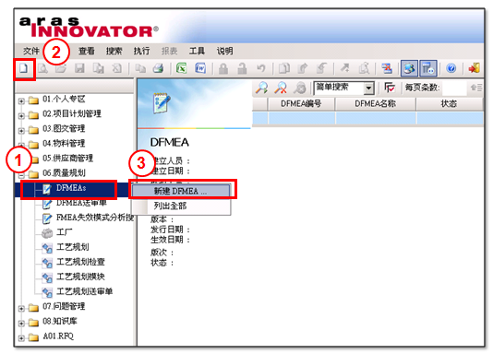Sort by the 状态 column header
Viewport: 493px width, 354px height.
pos(449,104)
